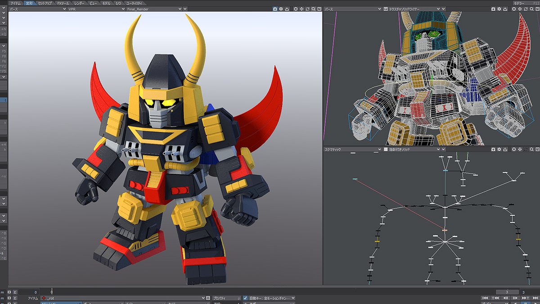Click the start frame field showing 0

[29, 292]
